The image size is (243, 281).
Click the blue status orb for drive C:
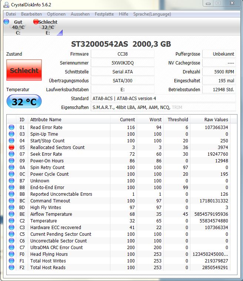coord(6,22)
